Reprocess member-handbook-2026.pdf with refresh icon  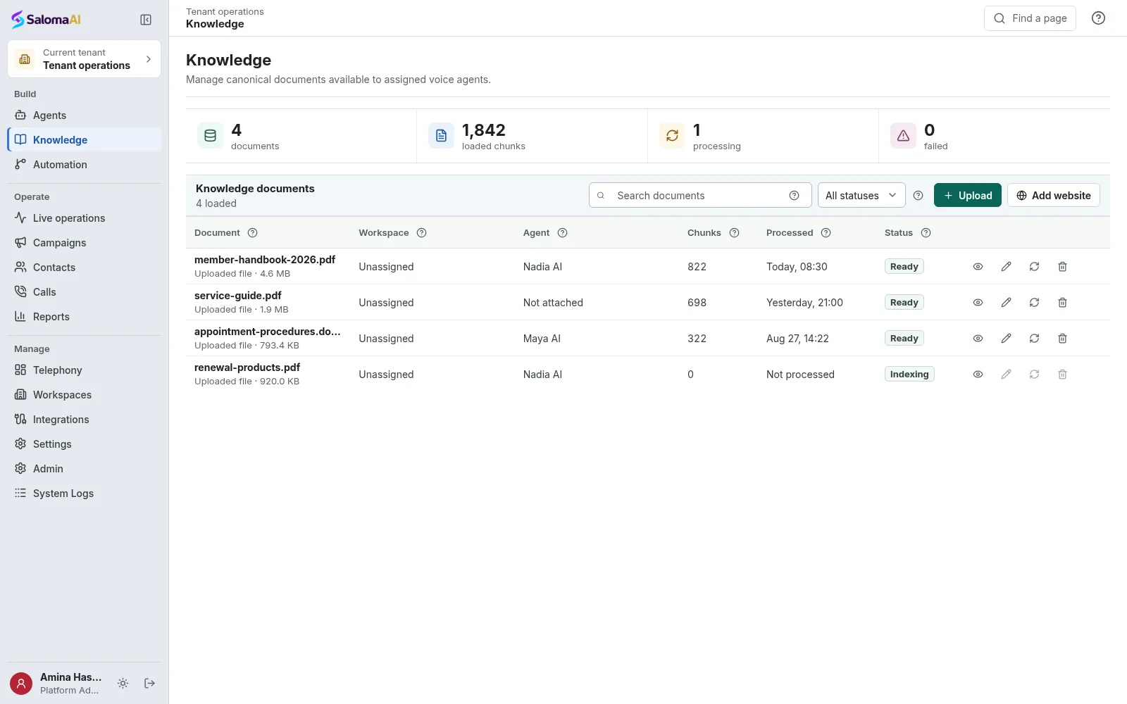coord(1034,267)
